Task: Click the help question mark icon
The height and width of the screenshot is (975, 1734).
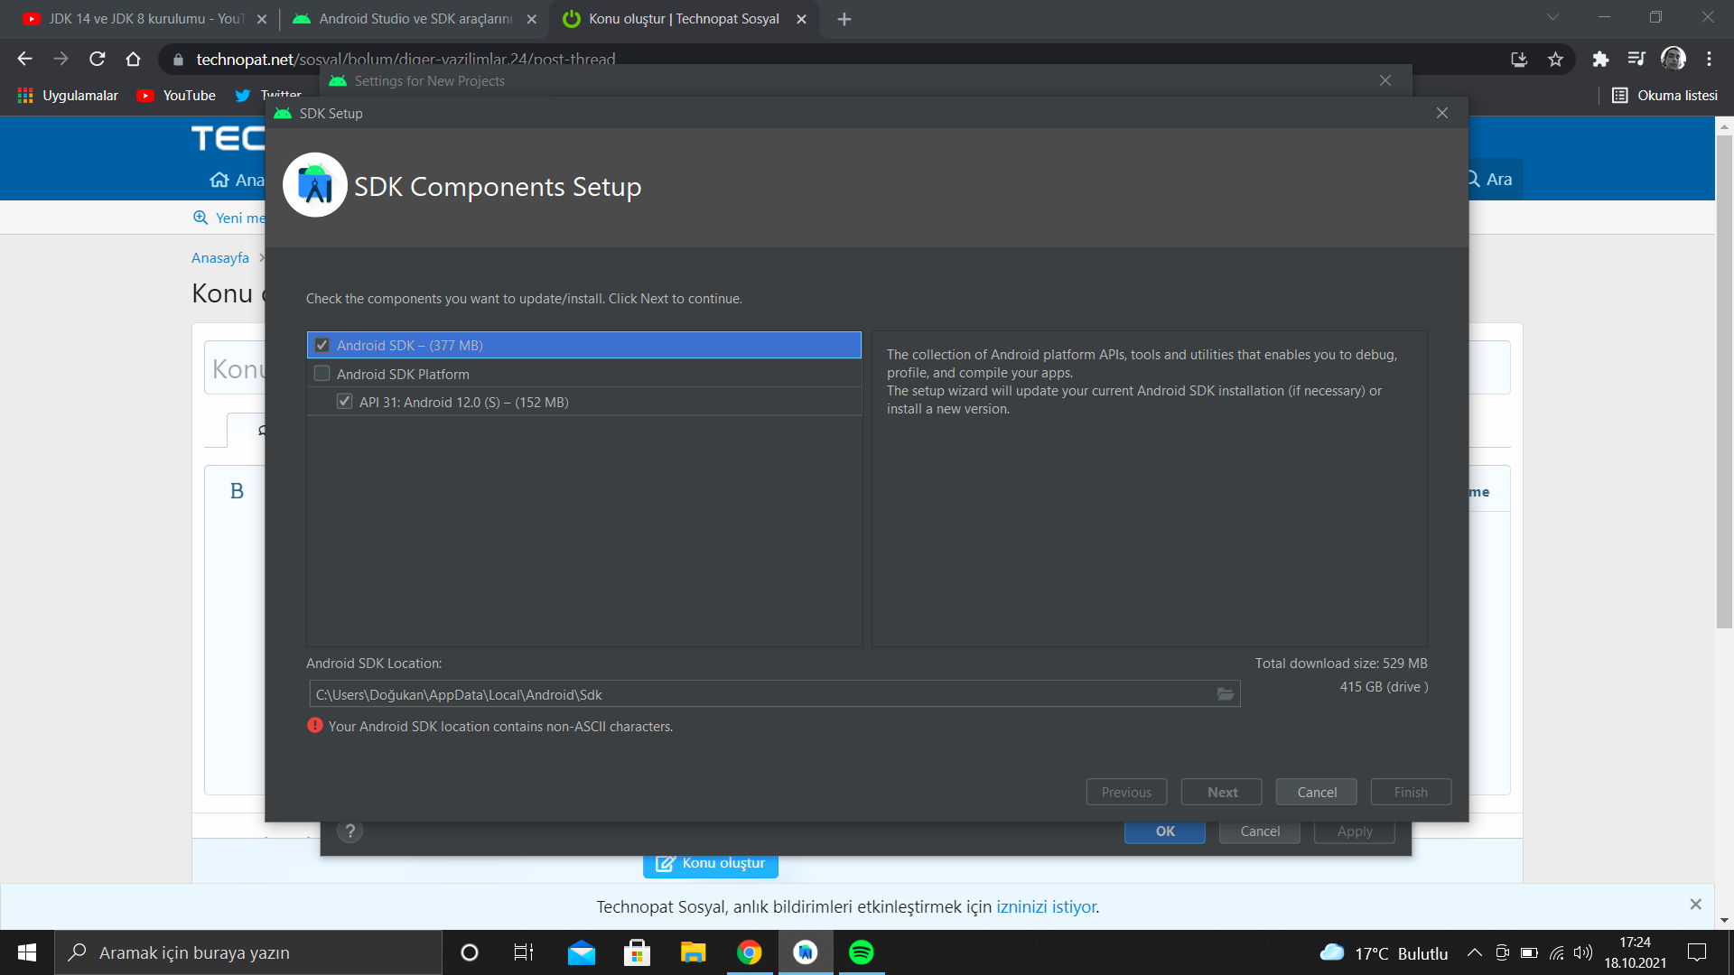Action: (x=350, y=831)
